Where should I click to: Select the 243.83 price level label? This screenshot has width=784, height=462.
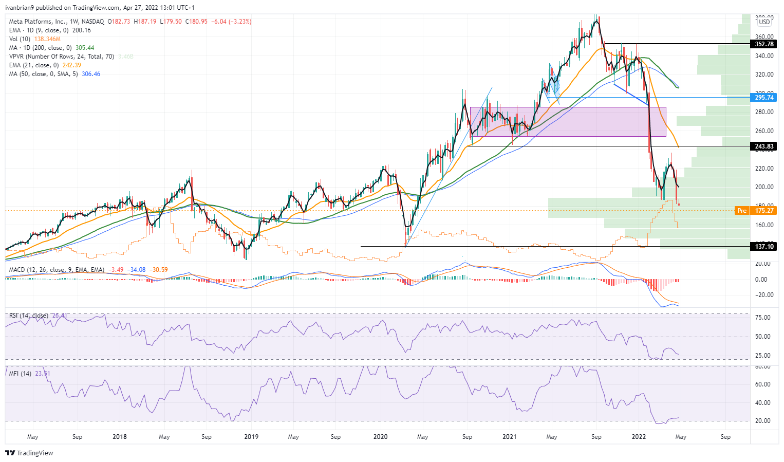764,146
